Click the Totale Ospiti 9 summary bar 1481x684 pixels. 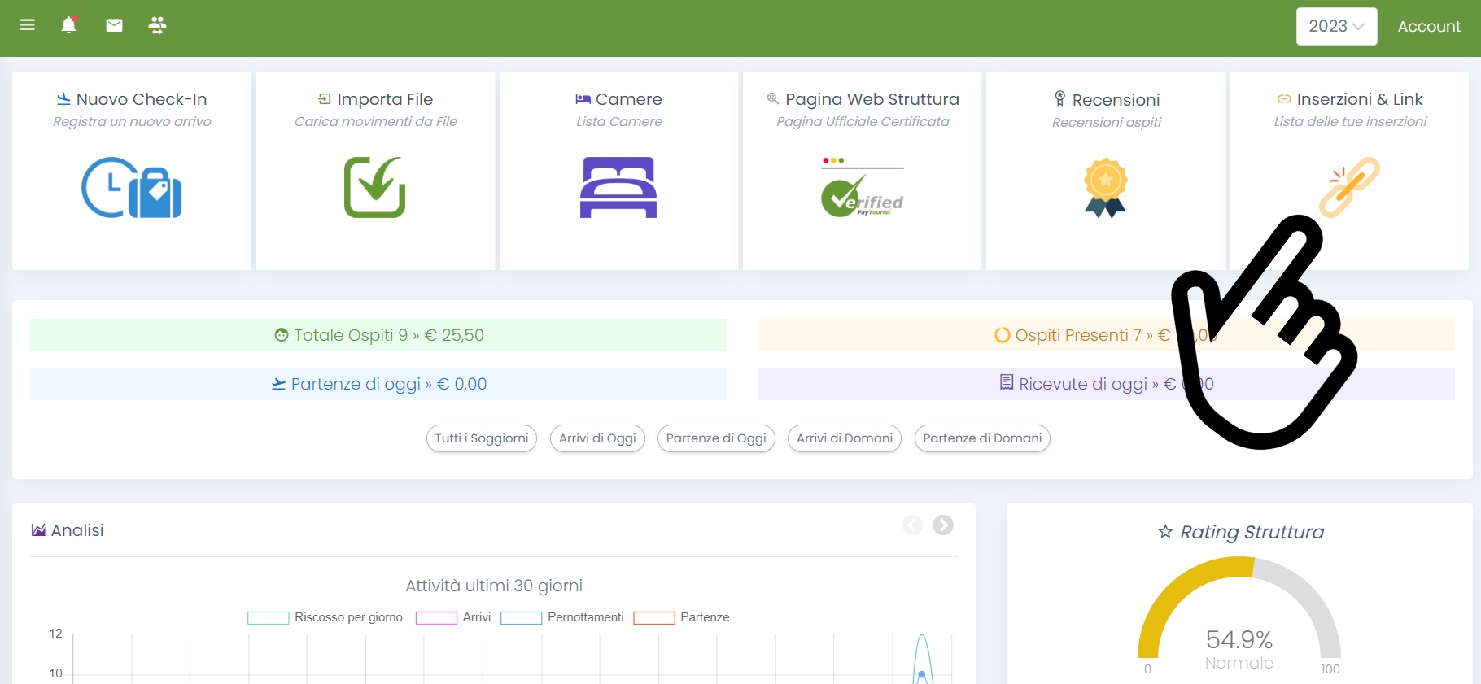coord(378,335)
